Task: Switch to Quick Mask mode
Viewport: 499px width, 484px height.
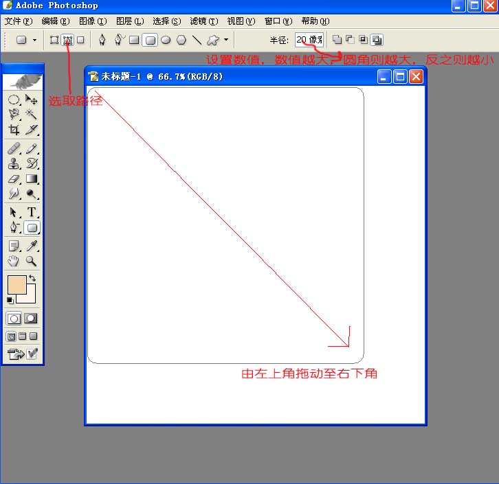Action: click(x=31, y=319)
